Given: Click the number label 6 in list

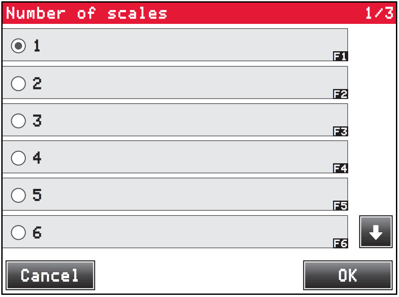Looking at the screenshot, I should tap(37, 233).
